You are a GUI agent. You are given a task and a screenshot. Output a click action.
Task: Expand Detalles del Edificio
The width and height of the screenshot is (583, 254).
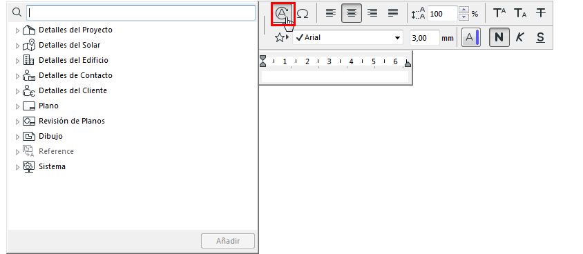(17, 61)
